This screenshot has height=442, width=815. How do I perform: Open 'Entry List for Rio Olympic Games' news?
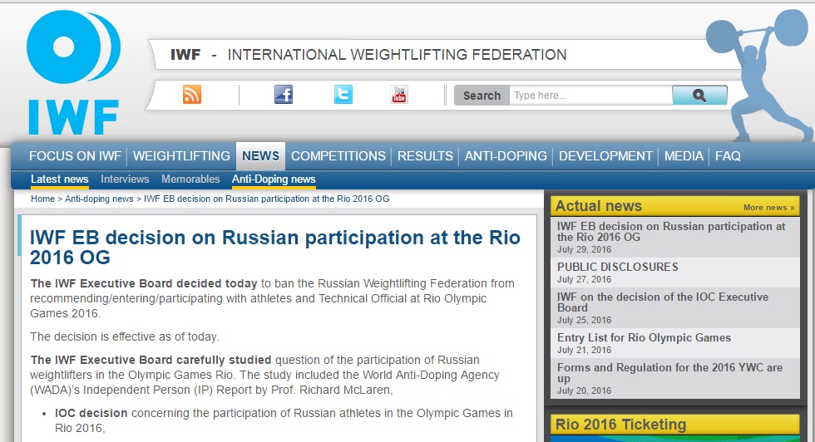point(674,343)
